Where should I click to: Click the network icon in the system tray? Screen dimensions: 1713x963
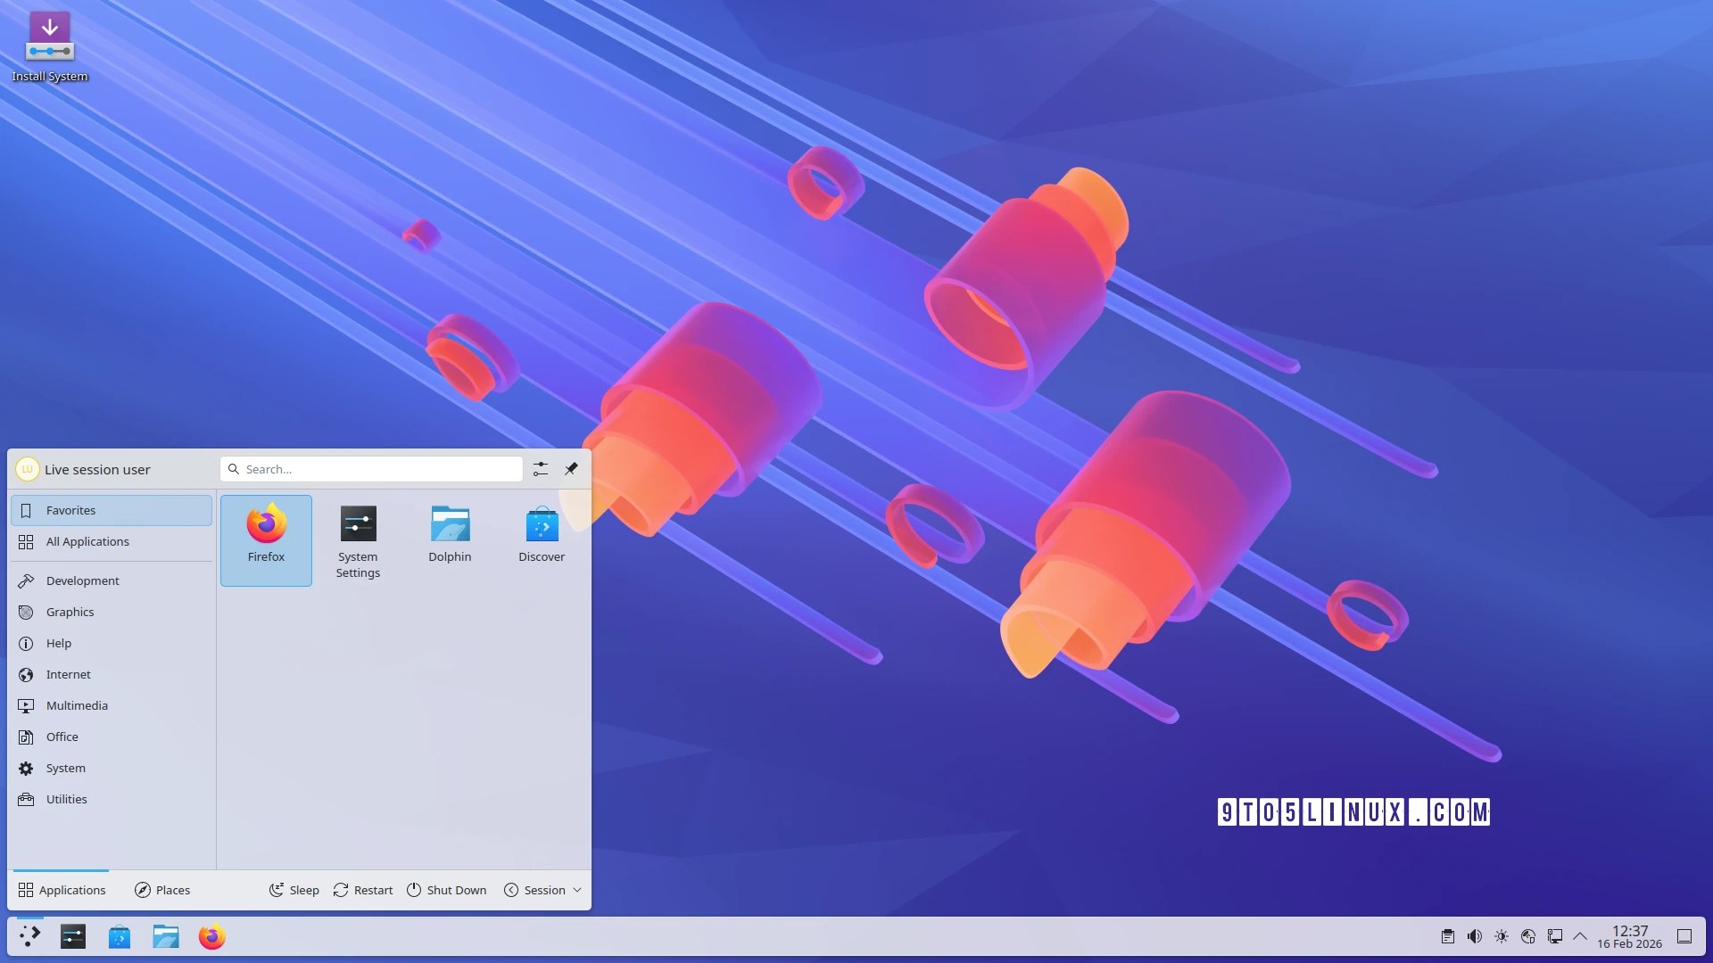[1528, 936]
